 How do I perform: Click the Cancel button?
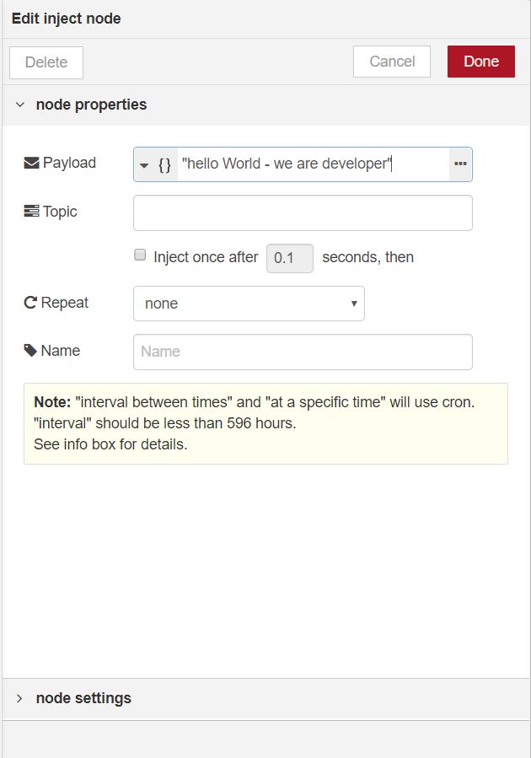(392, 62)
